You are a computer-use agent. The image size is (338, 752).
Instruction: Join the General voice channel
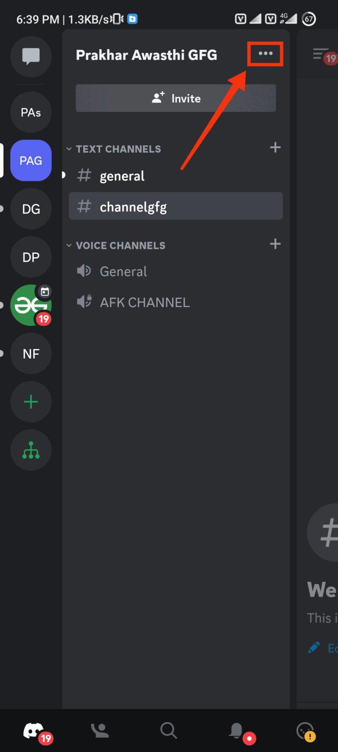tap(123, 272)
